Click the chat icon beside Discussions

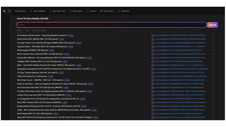click(70, 11)
